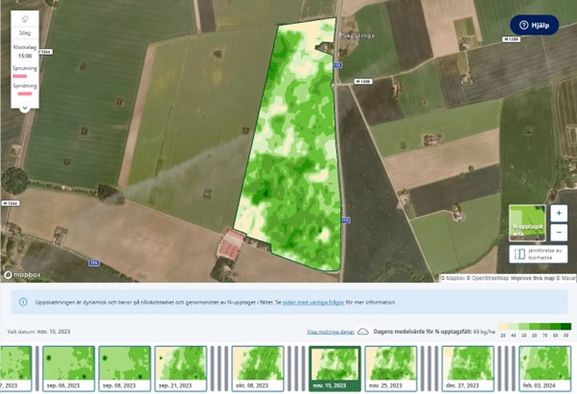Open the 'sidan med vanliga frågor' link
Viewport: 577px width, 394px height.
[315, 302]
